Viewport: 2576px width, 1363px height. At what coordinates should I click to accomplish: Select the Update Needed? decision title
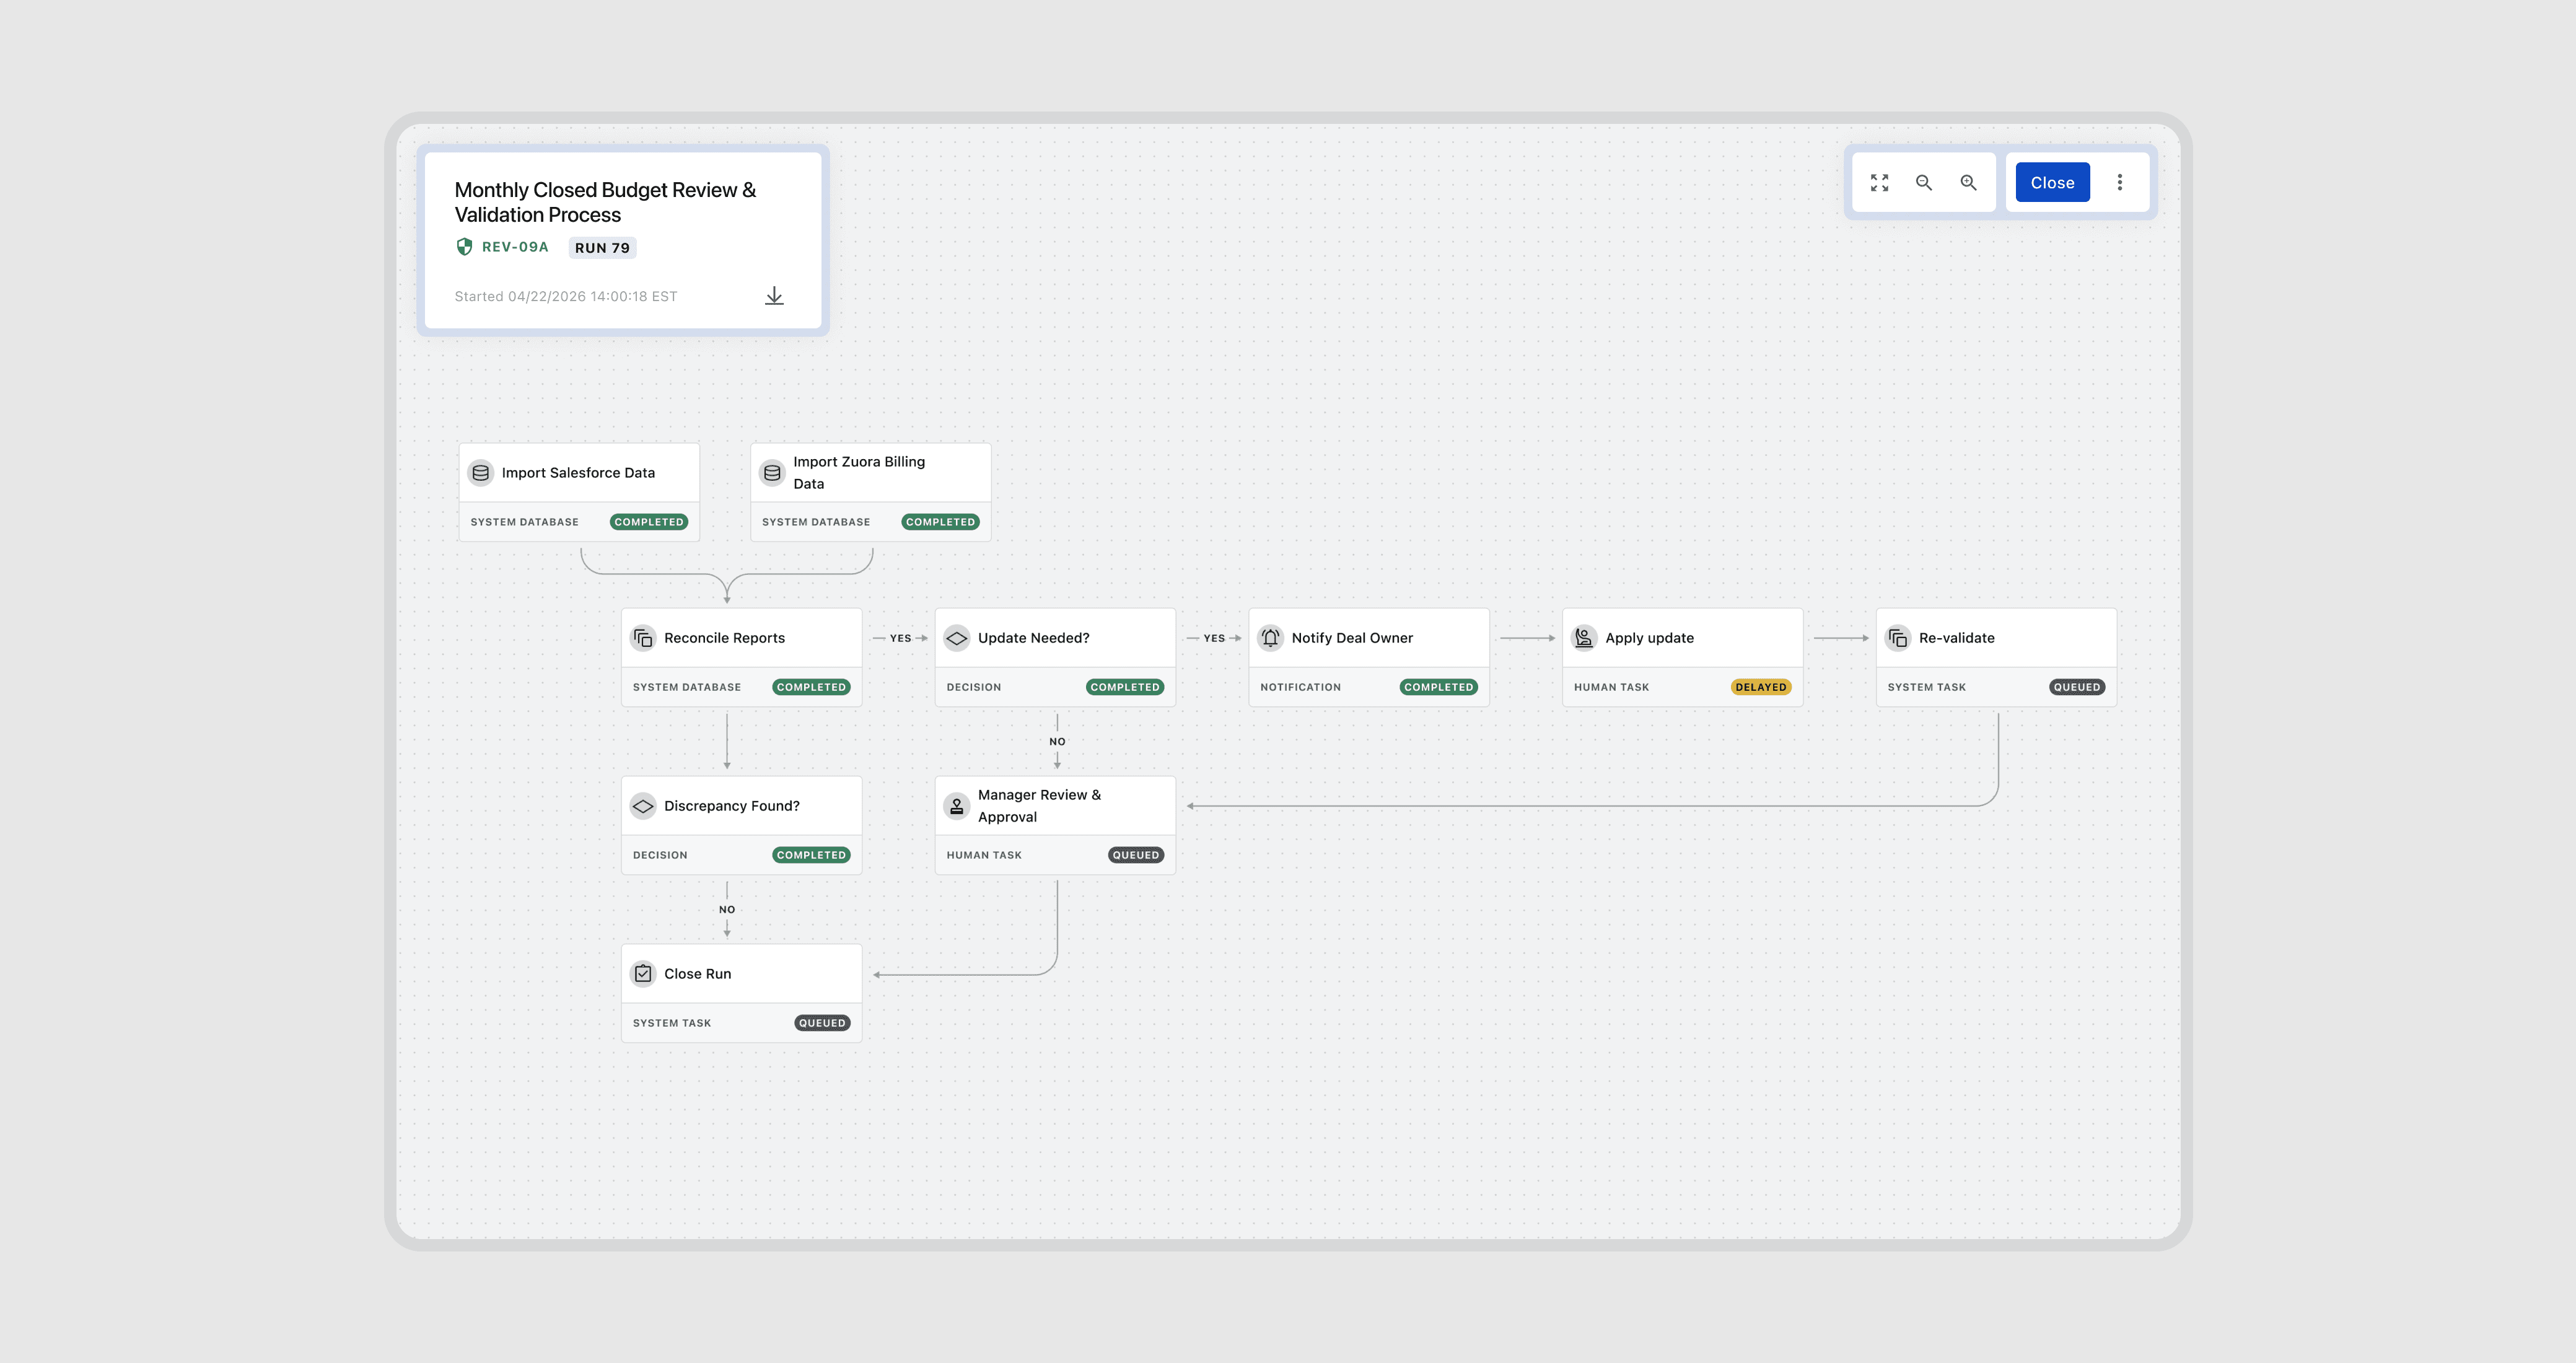(1033, 638)
